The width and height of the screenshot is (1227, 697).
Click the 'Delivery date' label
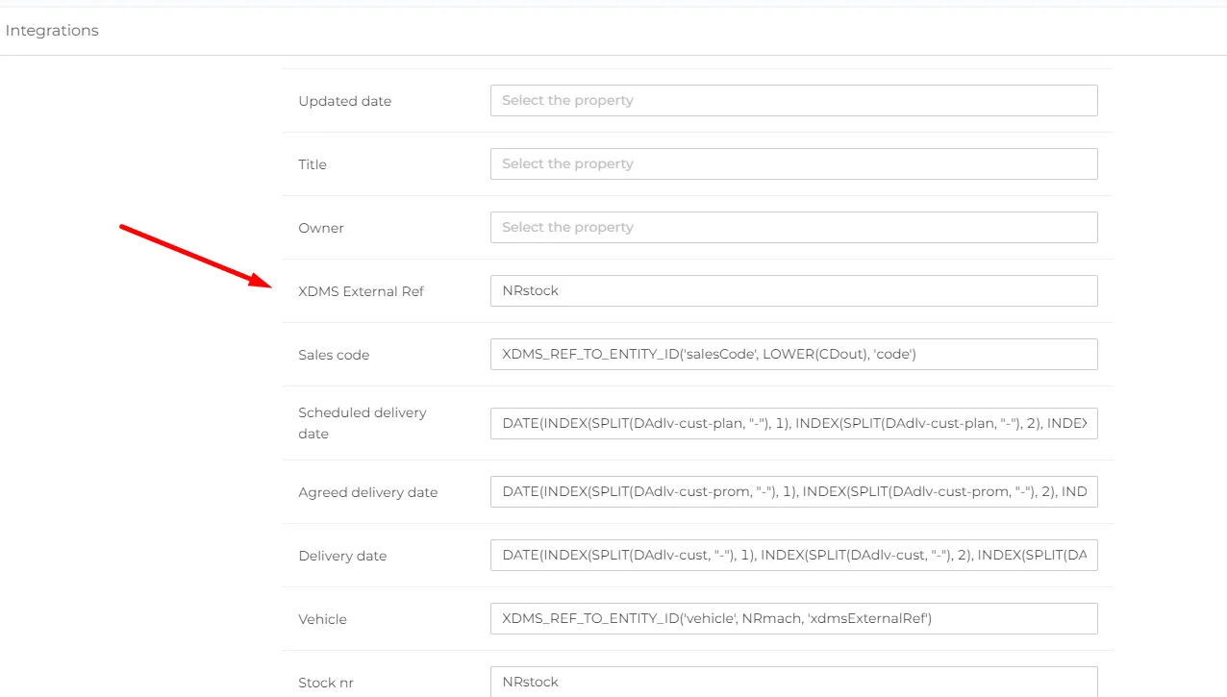click(x=342, y=556)
